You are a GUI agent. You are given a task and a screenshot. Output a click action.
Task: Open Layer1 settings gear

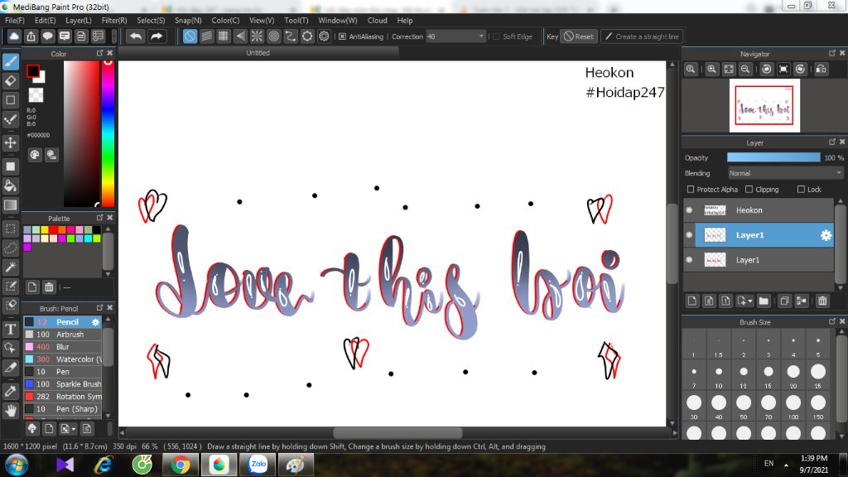tap(826, 235)
